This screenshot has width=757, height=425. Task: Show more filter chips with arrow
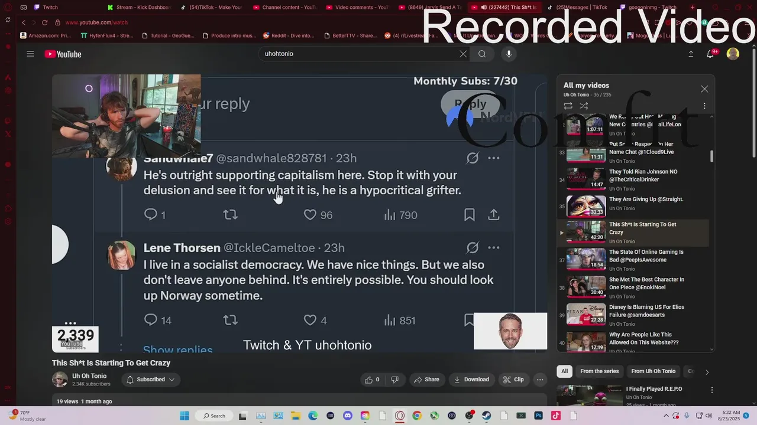pyautogui.click(x=707, y=372)
